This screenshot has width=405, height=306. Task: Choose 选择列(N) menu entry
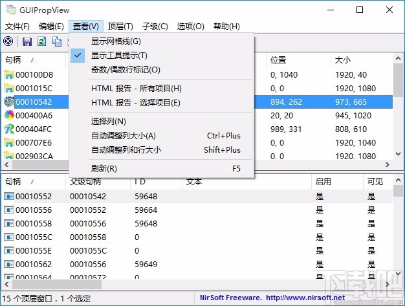coord(162,122)
